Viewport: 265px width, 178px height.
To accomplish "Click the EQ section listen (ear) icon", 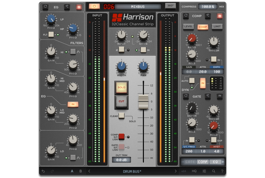I will (x=67, y=6).
